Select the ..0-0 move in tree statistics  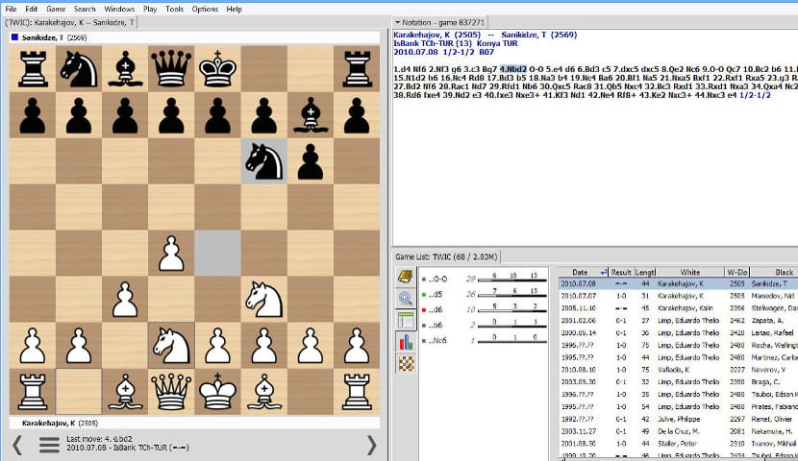click(x=436, y=279)
